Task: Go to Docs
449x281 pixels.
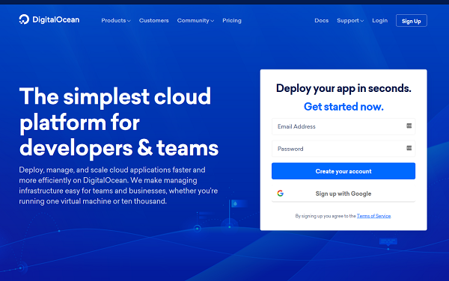Action: coord(321,21)
